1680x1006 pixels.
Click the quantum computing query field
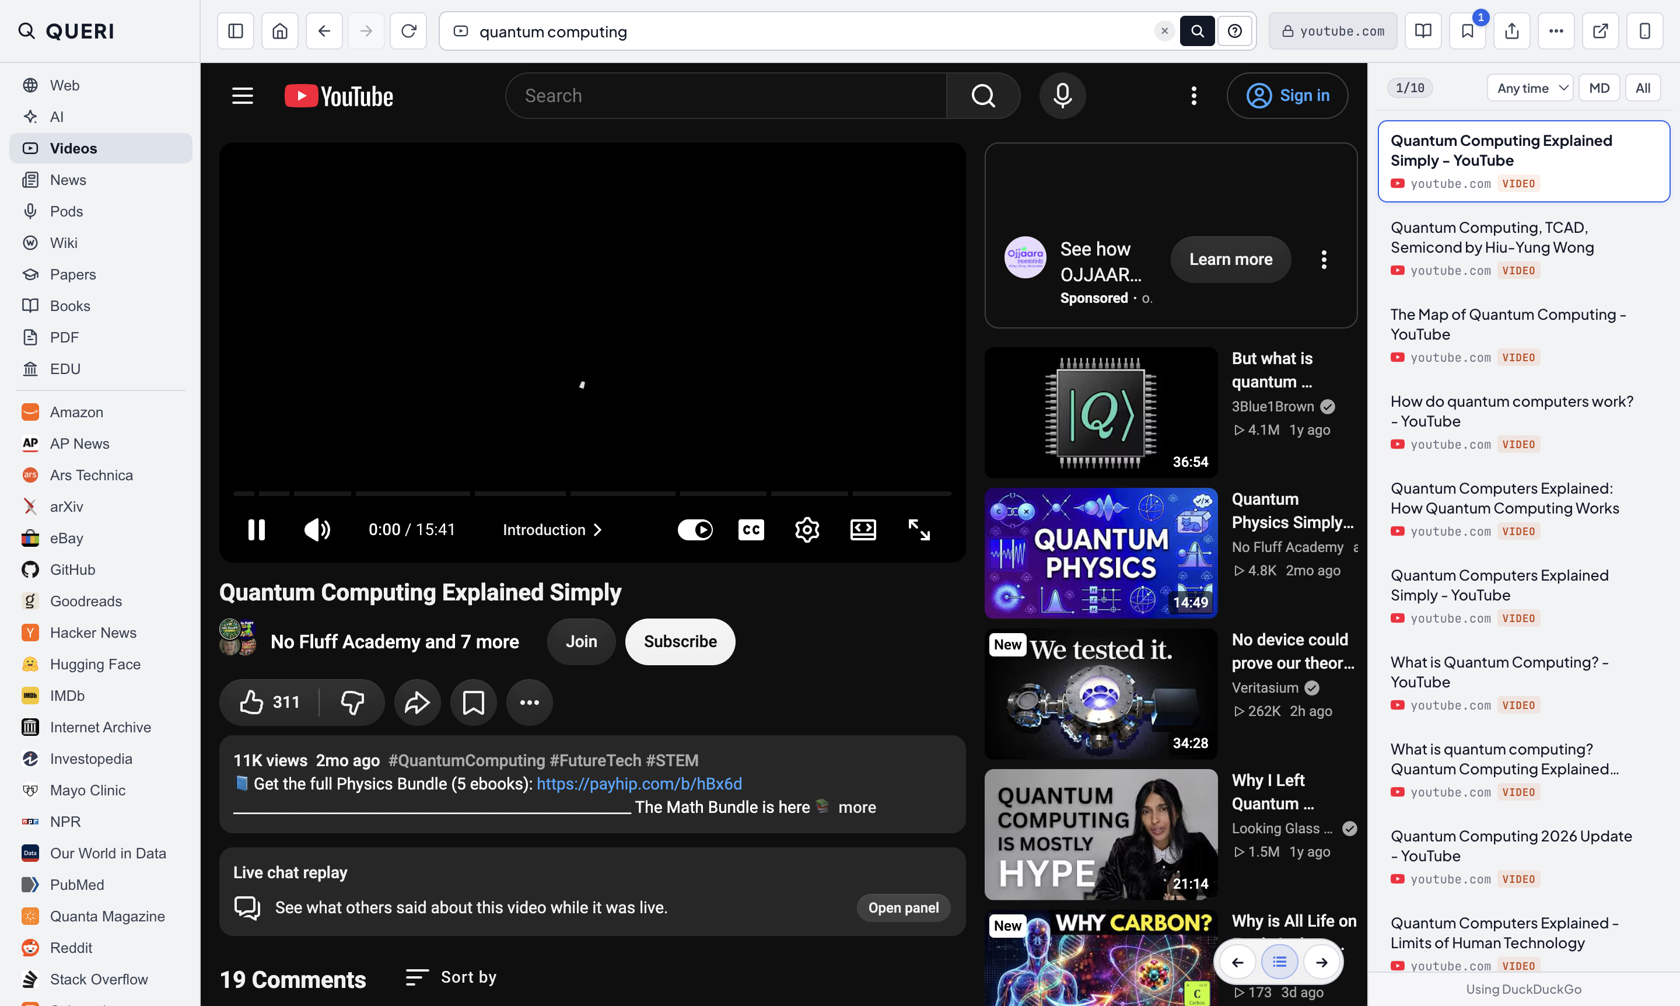click(x=813, y=31)
